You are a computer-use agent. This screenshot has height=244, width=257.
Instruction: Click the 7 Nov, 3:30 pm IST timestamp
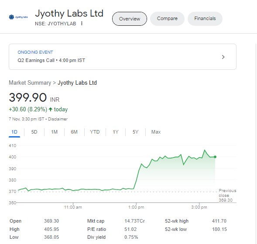[x=26, y=119]
